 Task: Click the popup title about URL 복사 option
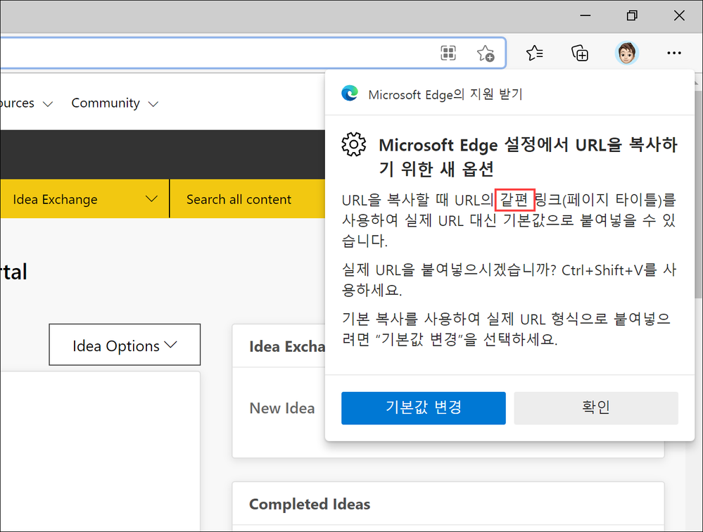528,157
